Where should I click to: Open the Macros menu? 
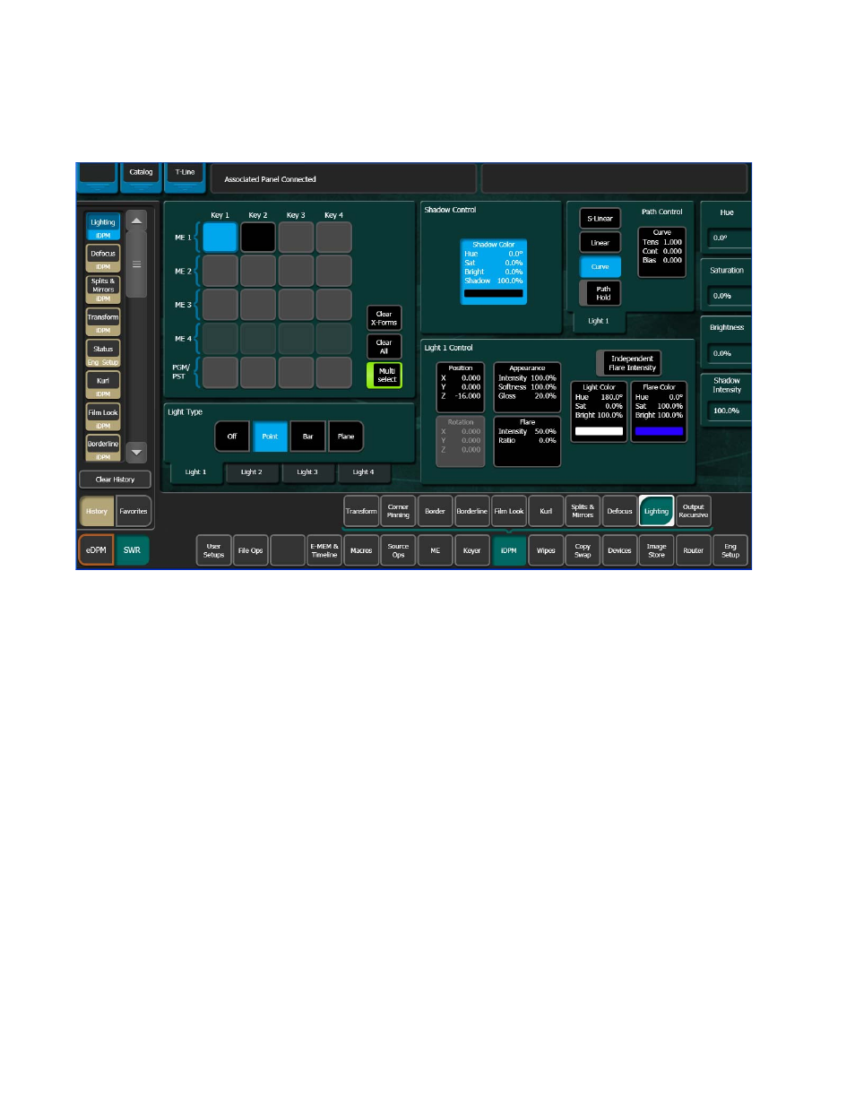coord(361,550)
